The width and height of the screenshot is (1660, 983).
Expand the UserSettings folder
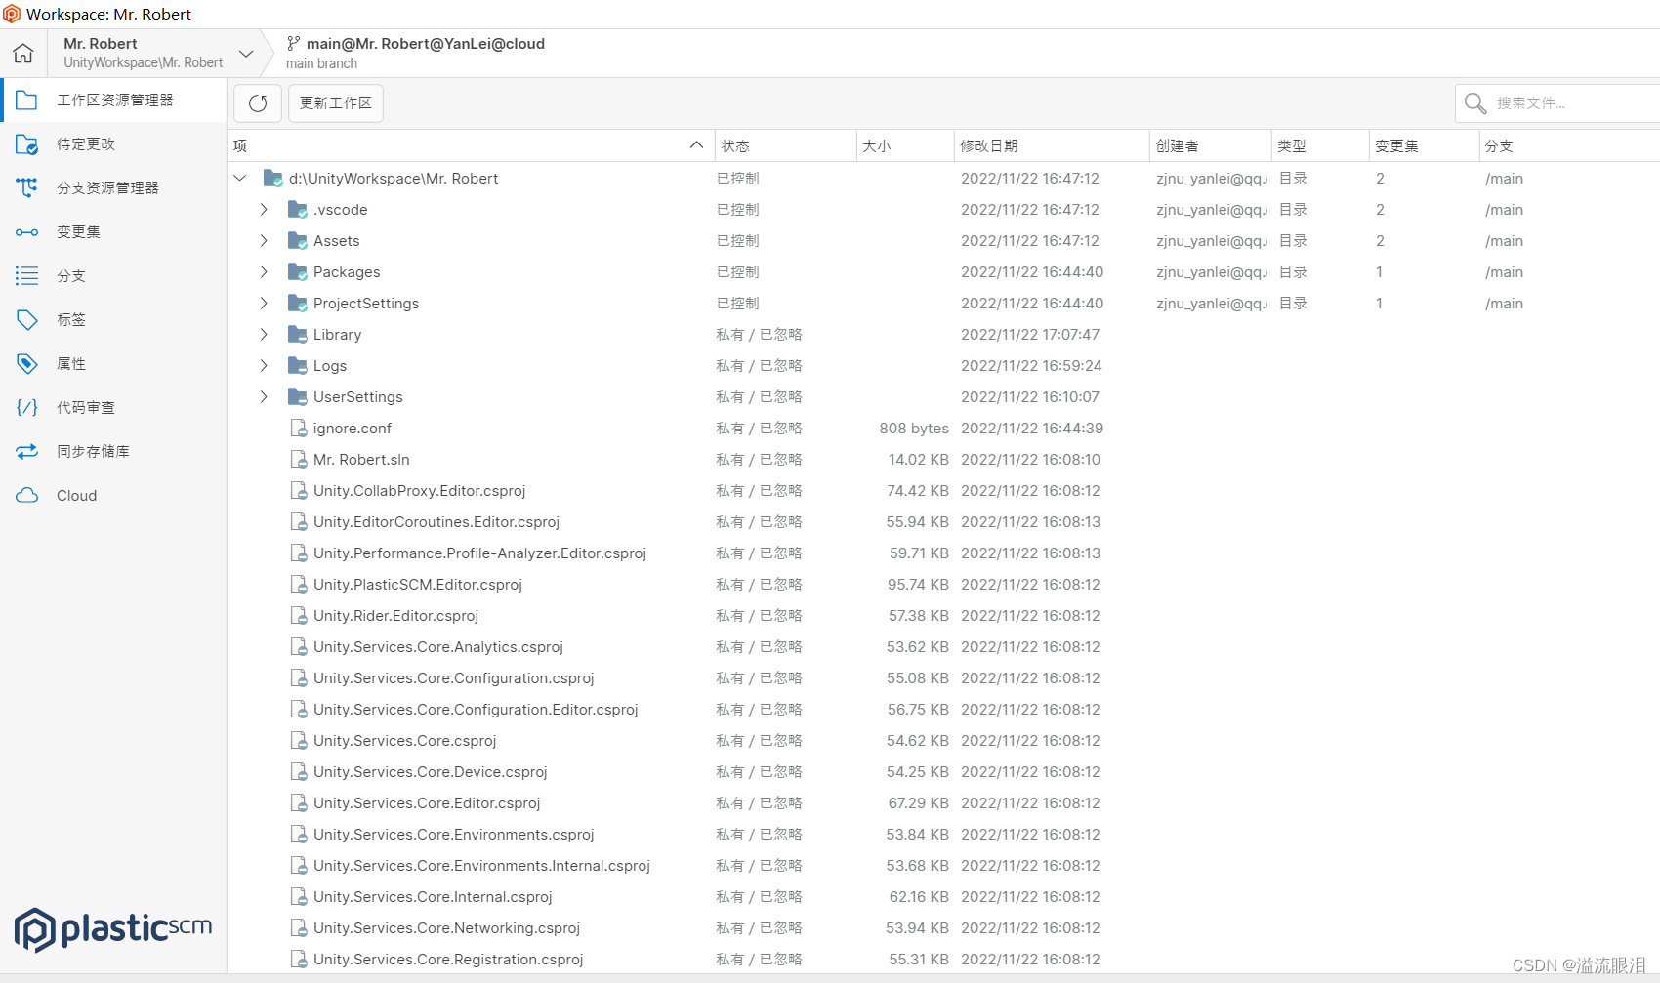tap(264, 397)
